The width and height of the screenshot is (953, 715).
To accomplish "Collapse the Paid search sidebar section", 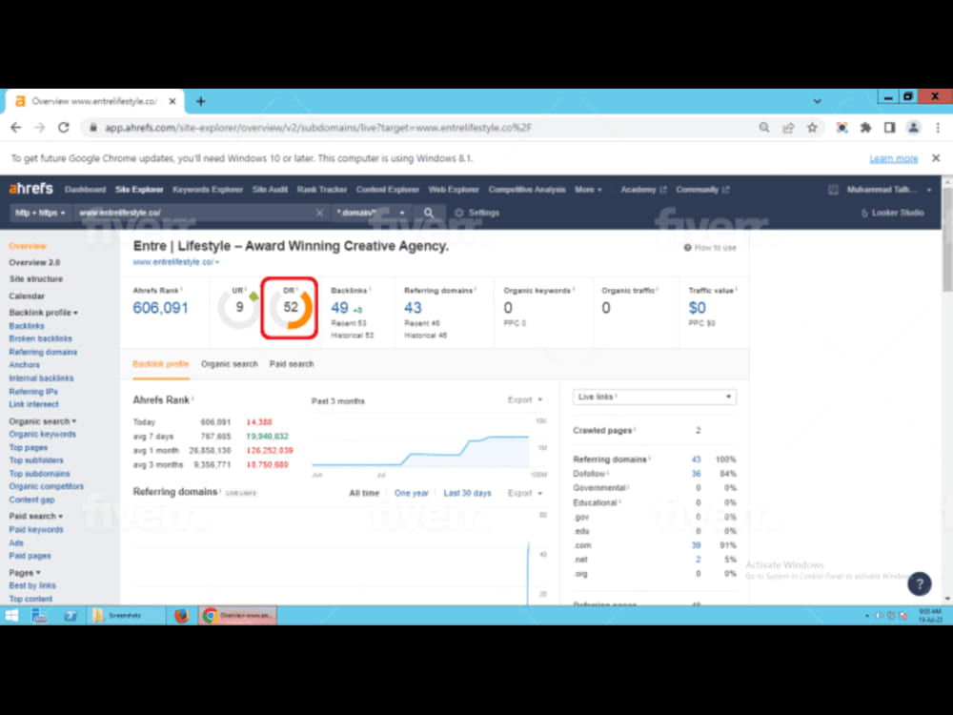I will point(36,516).
